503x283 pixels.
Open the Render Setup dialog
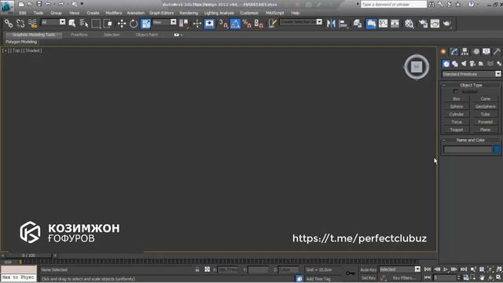point(423,24)
